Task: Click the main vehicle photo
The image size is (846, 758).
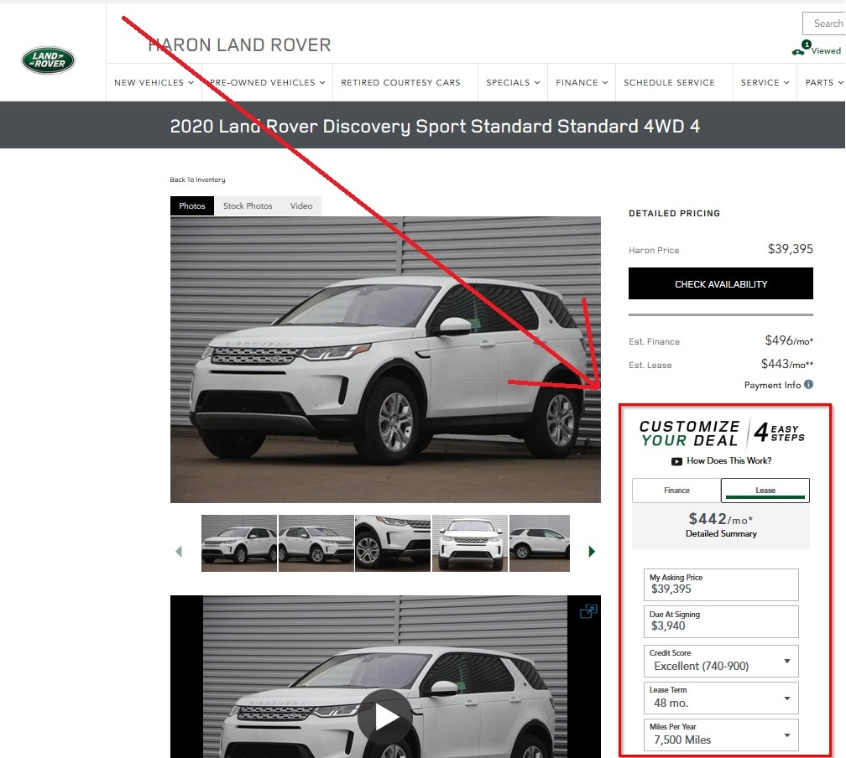Action: [385, 360]
